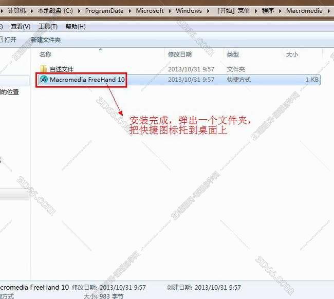
Task: Click the 程序 breadcrumb segment
Action: (x=268, y=11)
